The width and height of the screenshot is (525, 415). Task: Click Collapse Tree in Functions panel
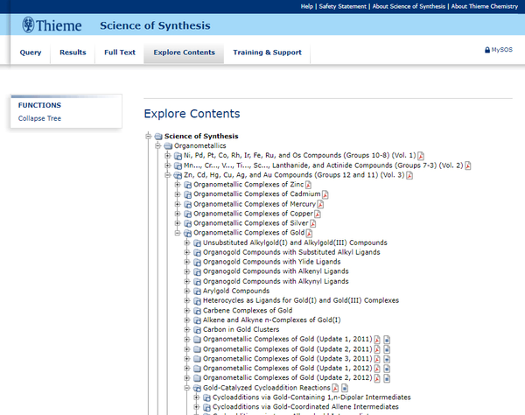(39, 118)
